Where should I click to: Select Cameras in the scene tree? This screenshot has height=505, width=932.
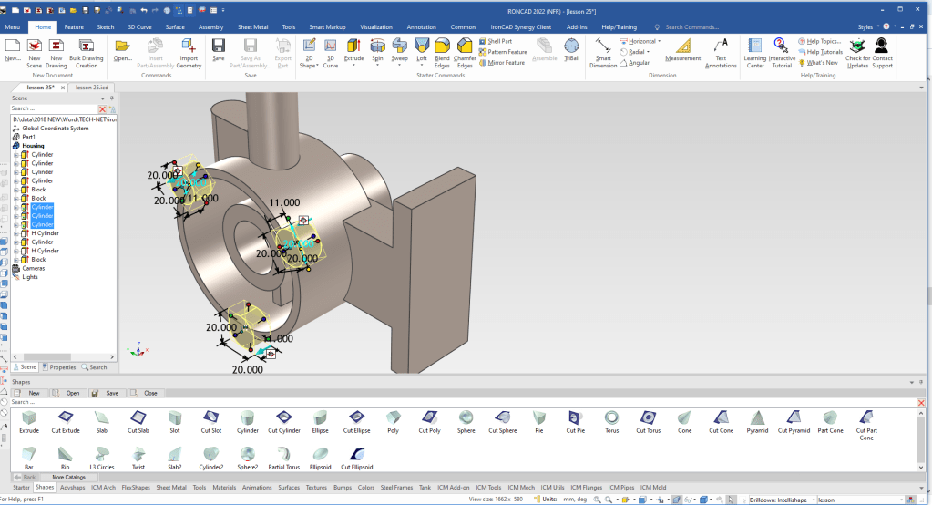(x=33, y=268)
